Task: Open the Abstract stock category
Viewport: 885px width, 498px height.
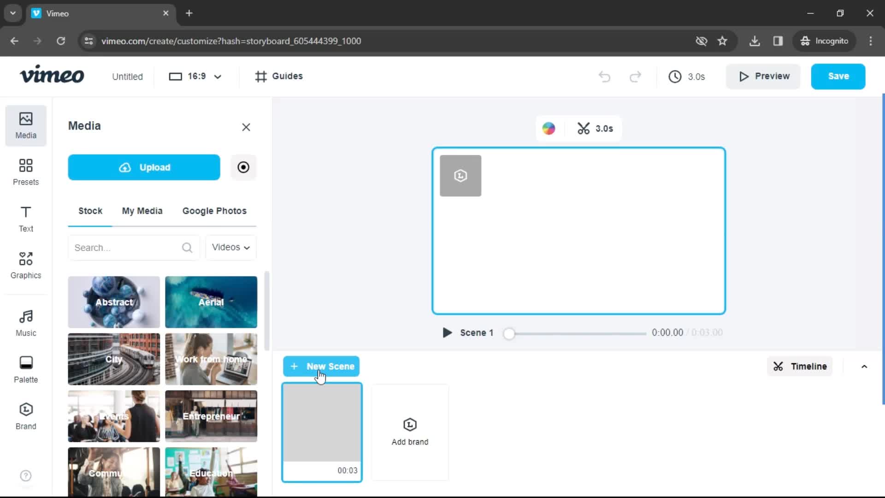Action: [114, 302]
